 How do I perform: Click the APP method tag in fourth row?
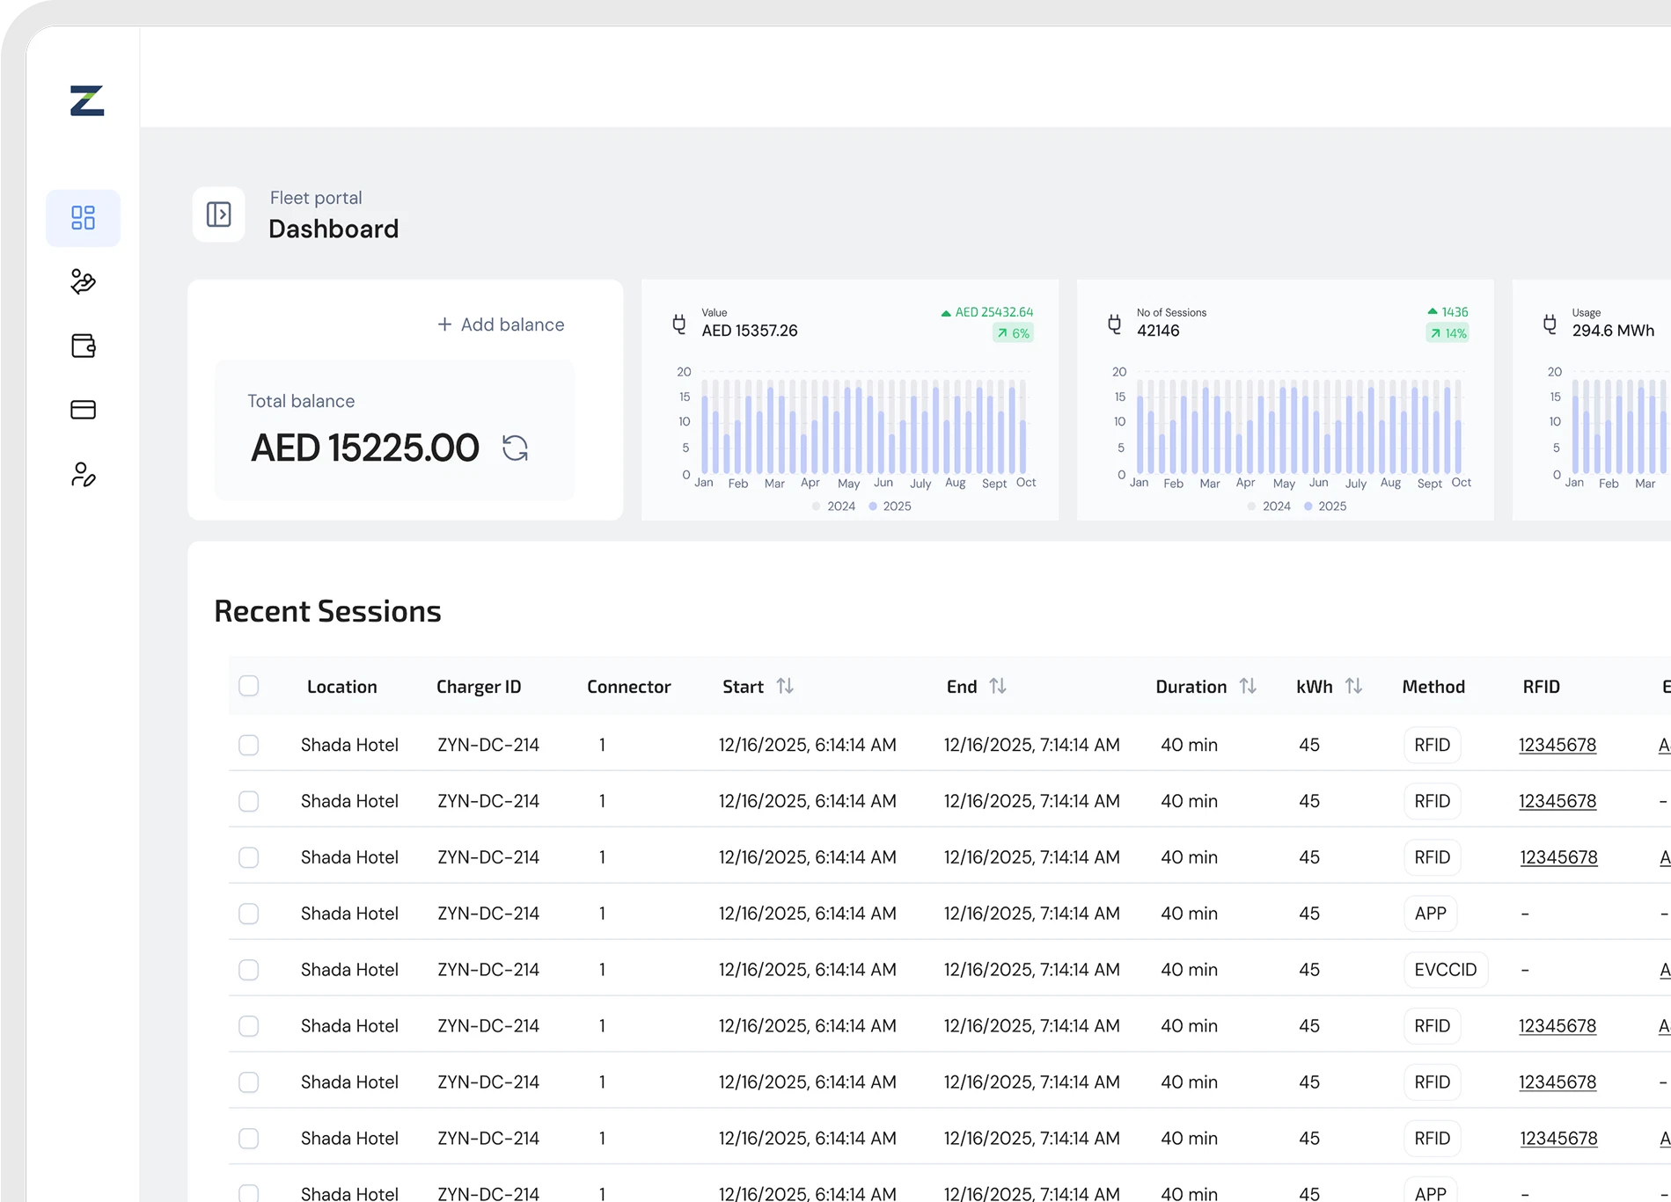coord(1431,914)
